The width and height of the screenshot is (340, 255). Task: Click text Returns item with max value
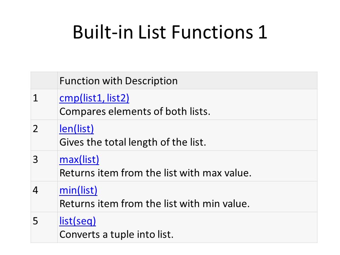(x=155, y=173)
